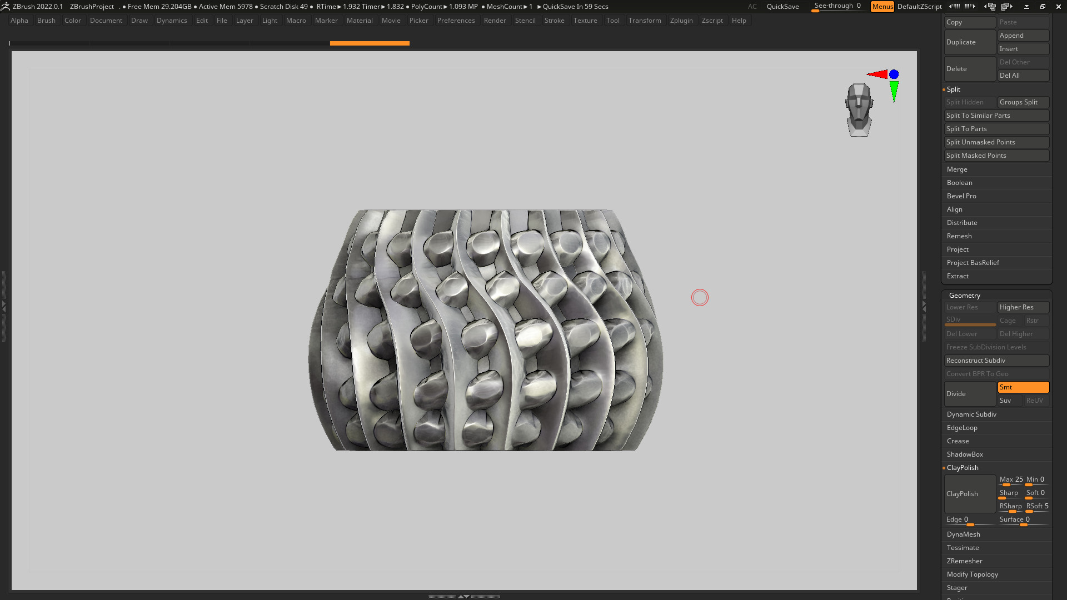Screen dimensions: 1067x600
Task: Click right tray divider arrows
Action: [x=924, y=306]
